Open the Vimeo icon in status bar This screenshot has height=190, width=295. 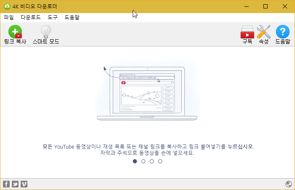click(x=24, y=184)
